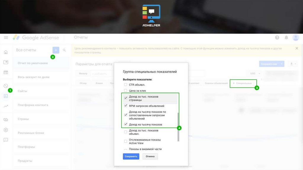Click the blue plus add-report button
The width and height of the screenshot is (303, 170).
pyautogui.click(x=56, y=50)
